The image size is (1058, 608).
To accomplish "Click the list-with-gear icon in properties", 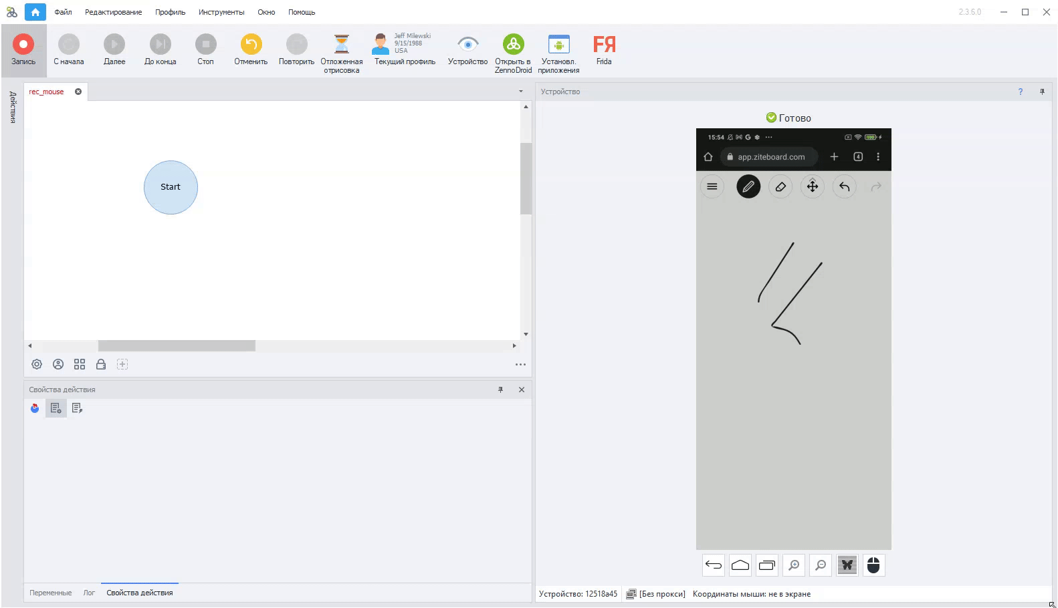I will click(x=56, y=408).
